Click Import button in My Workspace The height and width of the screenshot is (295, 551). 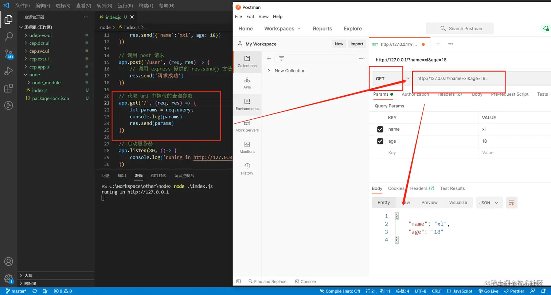(357, 44)
